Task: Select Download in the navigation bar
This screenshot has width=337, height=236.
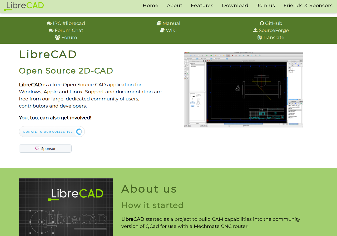Action: coord(235,6)
